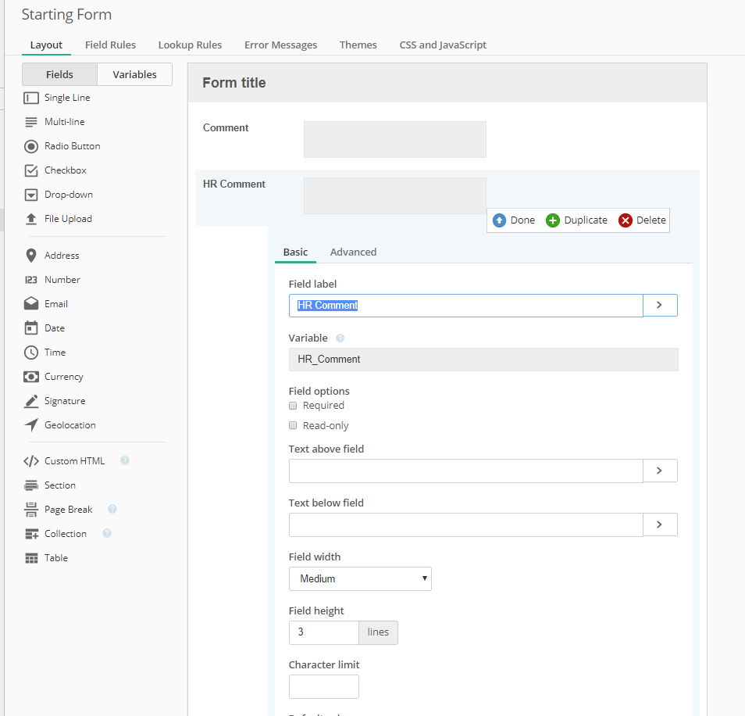This screenshot has width=745, height=716.
Task: Toggle the Read-only checkbox
Action: pos(293,426)
